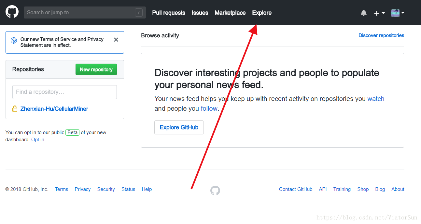Click the Browse activity heading
The width and height of the screenshot is (421, 224).
(x=160, y=35)
